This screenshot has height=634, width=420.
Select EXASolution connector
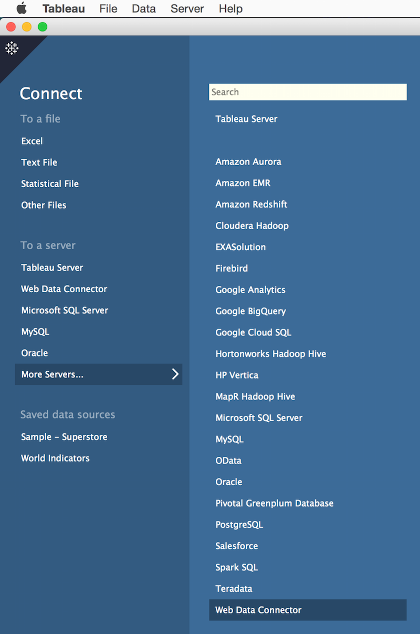240,247
